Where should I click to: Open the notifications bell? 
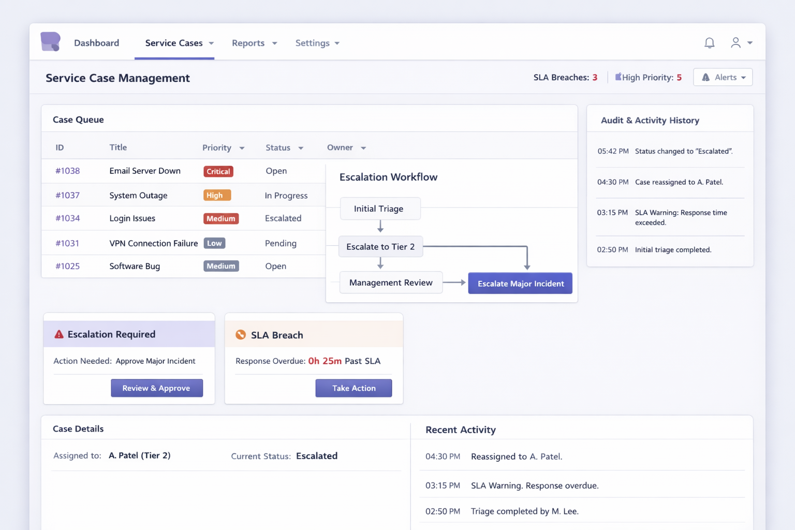click(x=709, y=43)
